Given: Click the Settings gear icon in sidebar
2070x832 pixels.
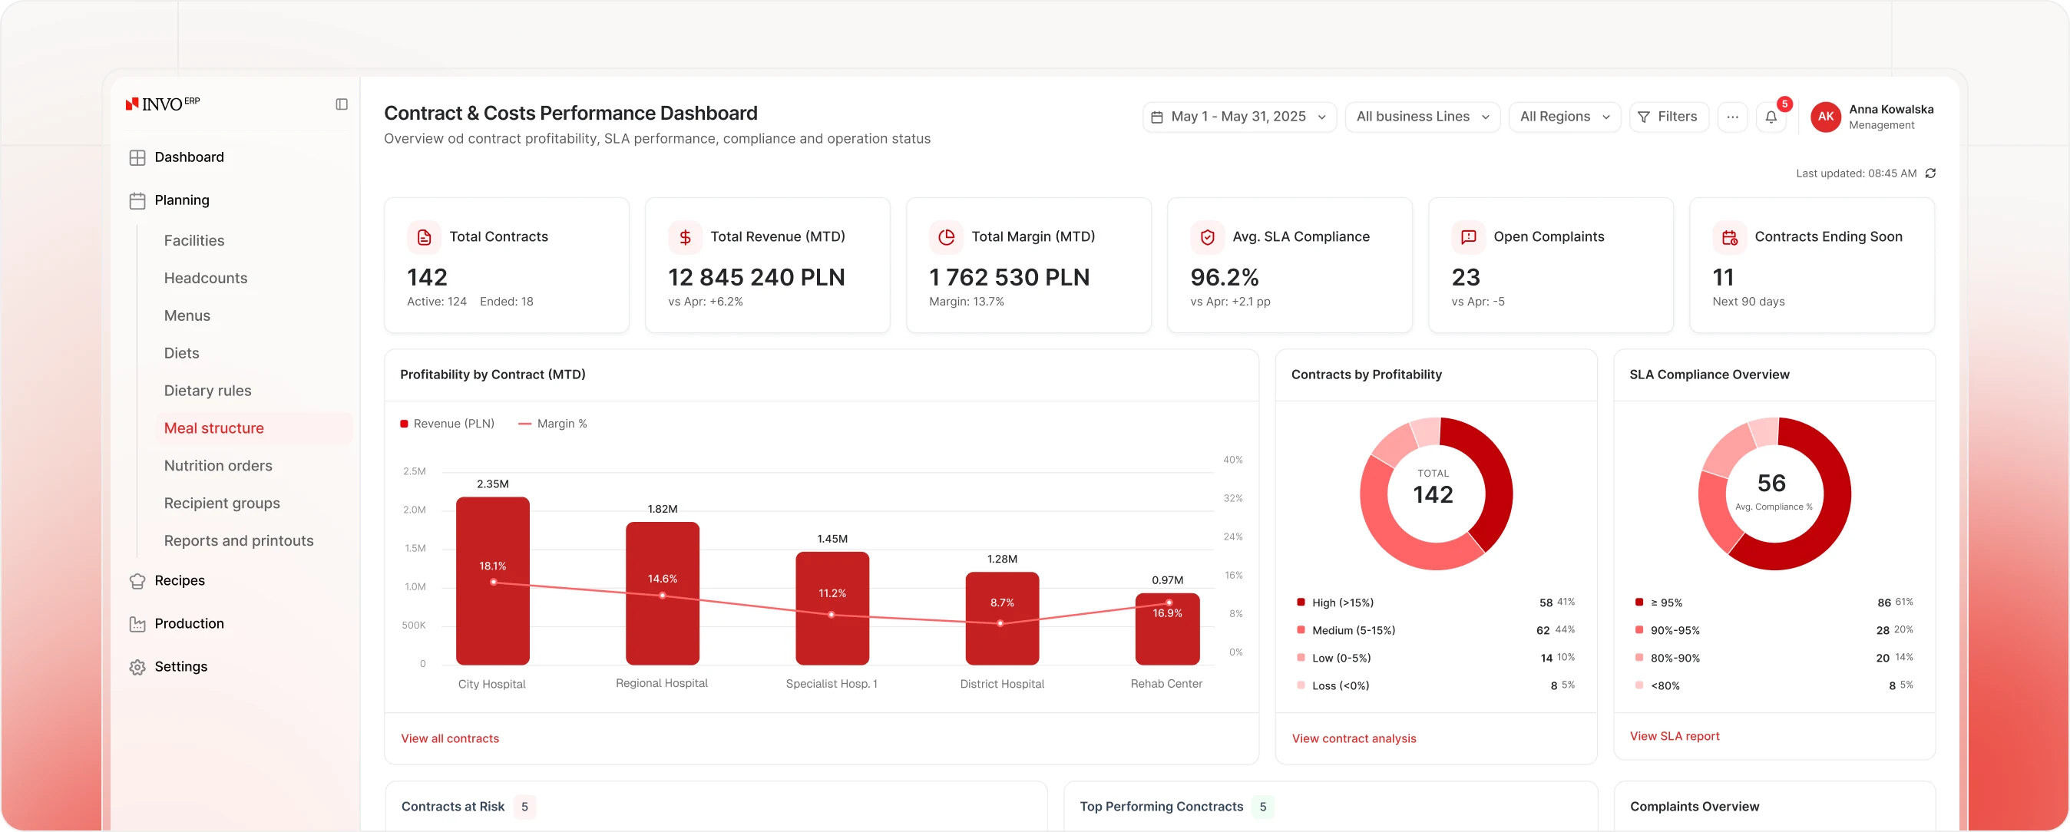Looking at the screenshot, I should 137,668.
